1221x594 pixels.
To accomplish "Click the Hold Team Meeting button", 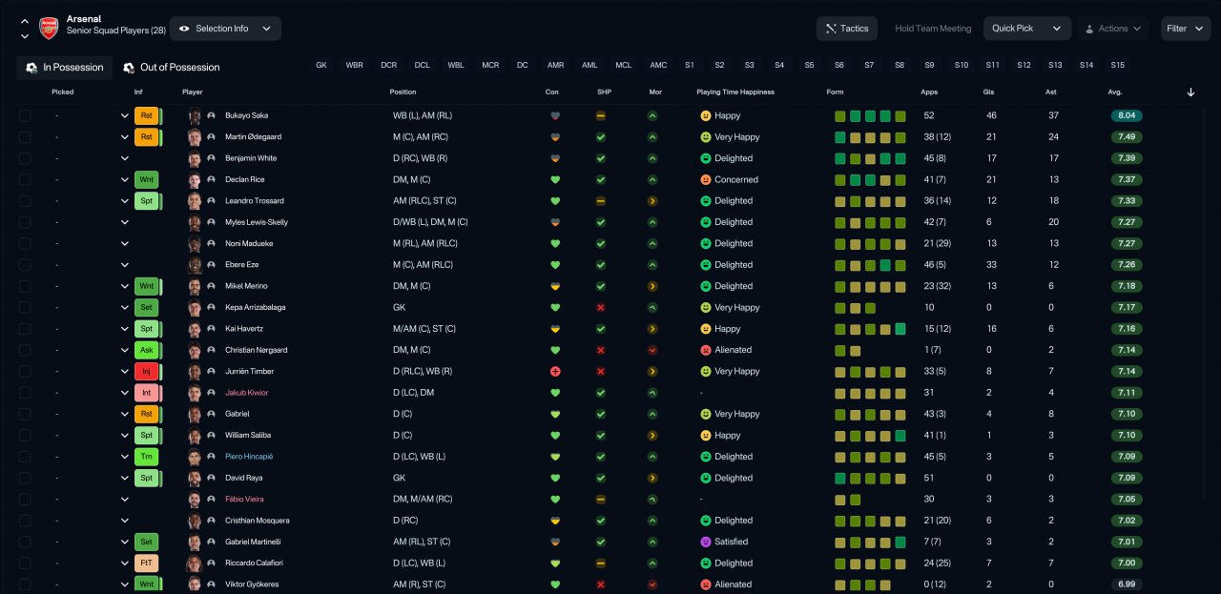I will (x=933, y=29).
